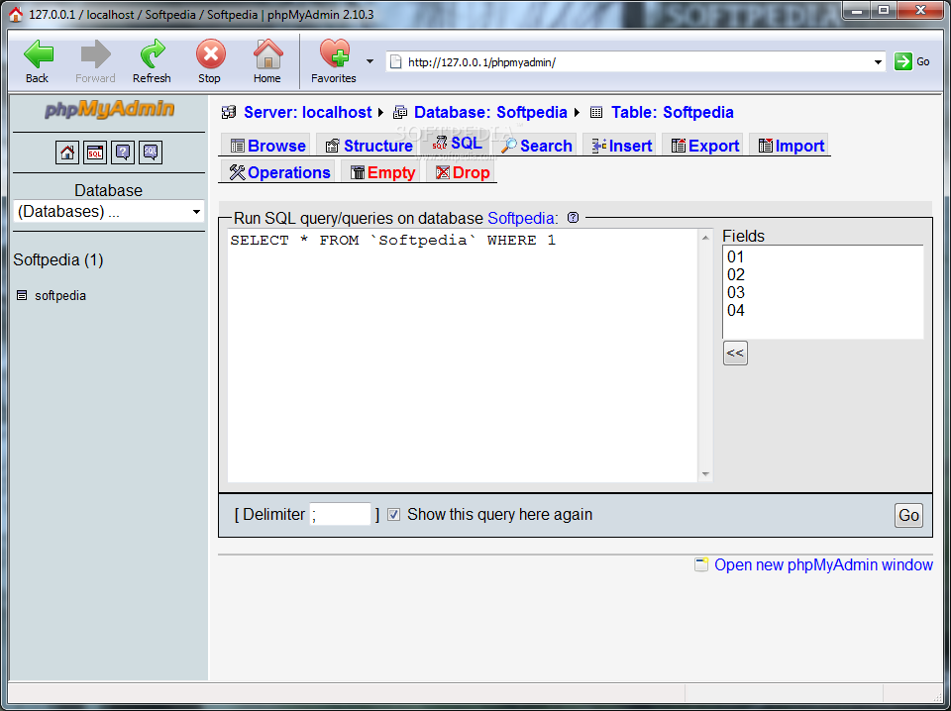Screen dimensions: 951x711
Task: Insert field with << button
Action: (x=735, y=353)
